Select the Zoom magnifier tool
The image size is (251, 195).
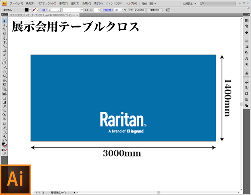4,136
